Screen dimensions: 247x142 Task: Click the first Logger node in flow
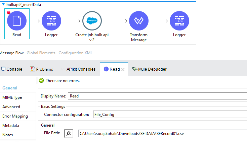(51, 20)
